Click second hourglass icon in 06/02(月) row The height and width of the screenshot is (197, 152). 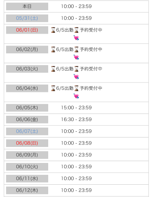76,49
